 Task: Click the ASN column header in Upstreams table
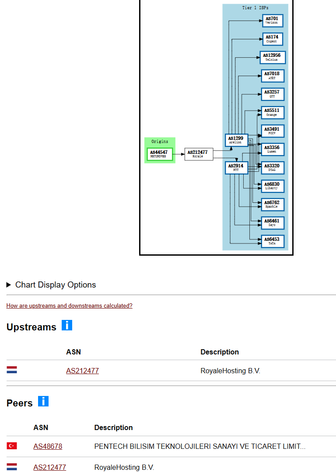tap(73, 352)
